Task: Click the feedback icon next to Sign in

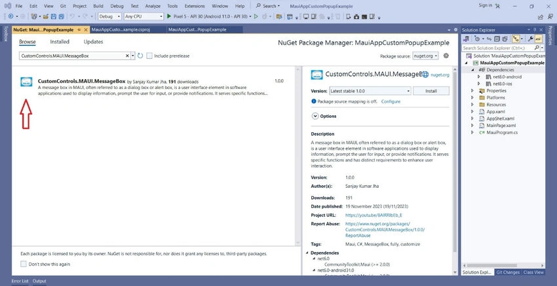Action: (x=497, y=6)
